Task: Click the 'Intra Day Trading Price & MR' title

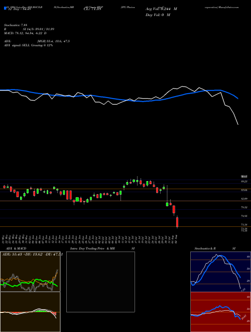Action: (x=93, y=248)
